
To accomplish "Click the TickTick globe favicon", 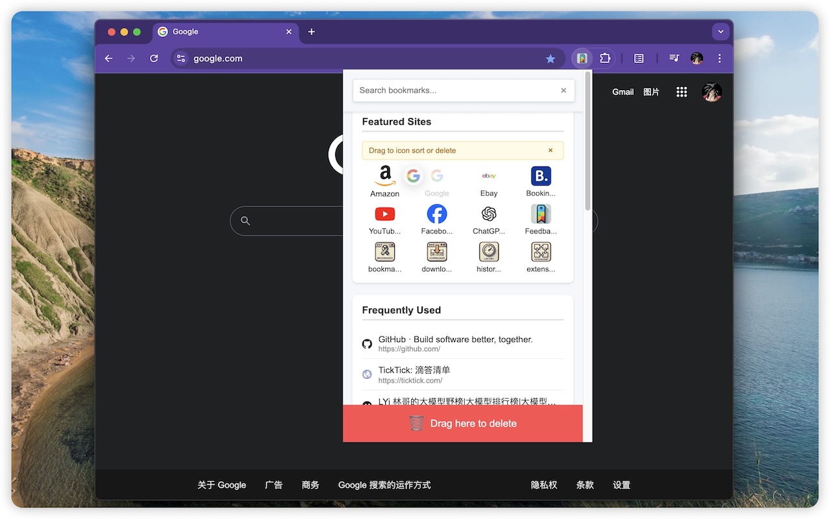I will tap(367, 374).
